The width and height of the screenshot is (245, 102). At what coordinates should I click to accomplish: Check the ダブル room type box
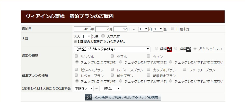click(112, 56)
